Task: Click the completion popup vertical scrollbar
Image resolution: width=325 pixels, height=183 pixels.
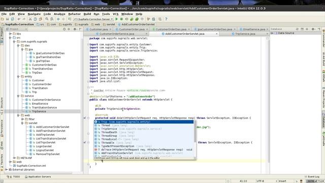Action: [x=195, y=132]
